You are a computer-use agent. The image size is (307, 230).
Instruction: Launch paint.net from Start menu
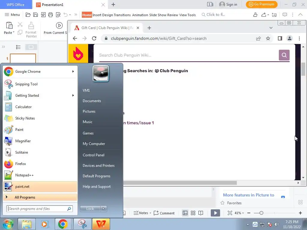(x=40, y=186)
